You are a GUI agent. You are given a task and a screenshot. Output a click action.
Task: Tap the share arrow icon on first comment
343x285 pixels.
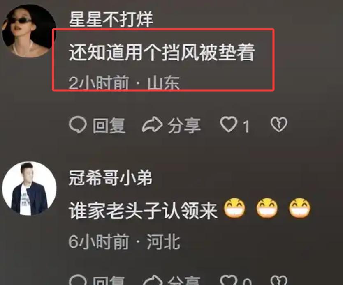pos(153,125)
